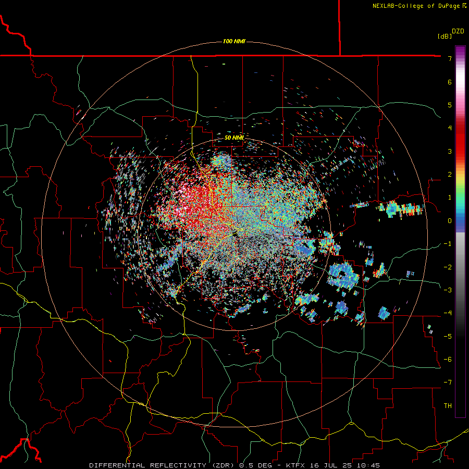Click the 5 dB value on the legend

(x=450, y=105)
